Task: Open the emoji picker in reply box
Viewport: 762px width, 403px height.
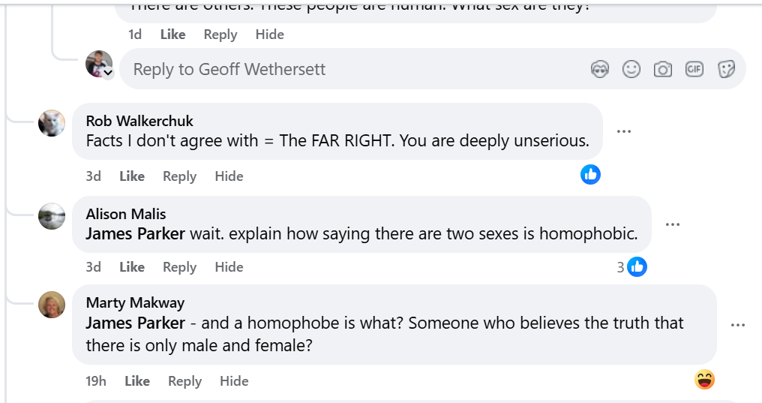Action: coord(631,70)
